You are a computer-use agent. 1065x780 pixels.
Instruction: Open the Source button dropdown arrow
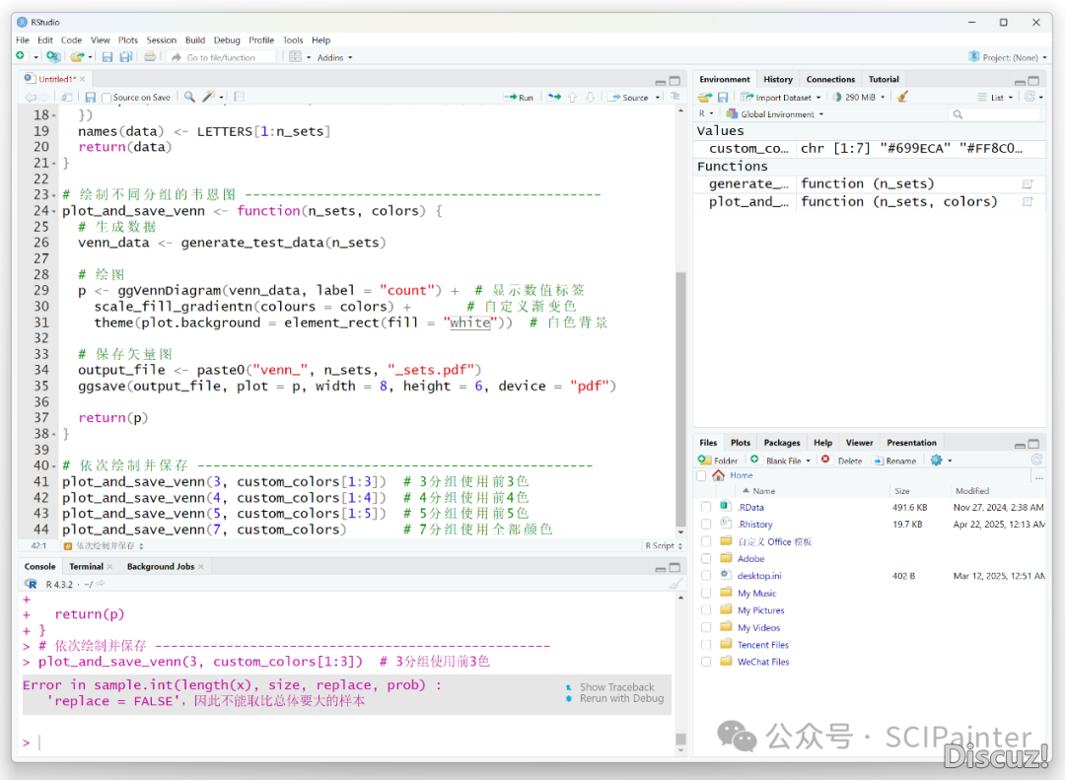coord(658,98)
